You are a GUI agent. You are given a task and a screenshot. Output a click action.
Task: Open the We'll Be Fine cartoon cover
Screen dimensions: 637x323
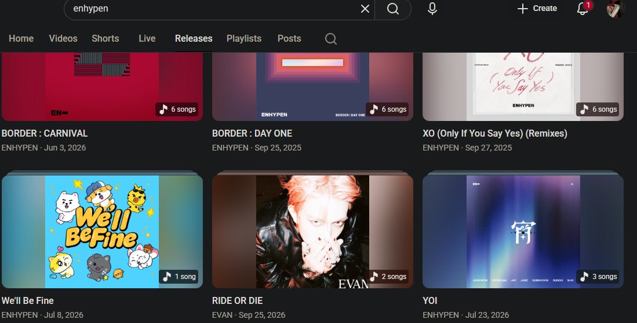click(x=102, y=232)
